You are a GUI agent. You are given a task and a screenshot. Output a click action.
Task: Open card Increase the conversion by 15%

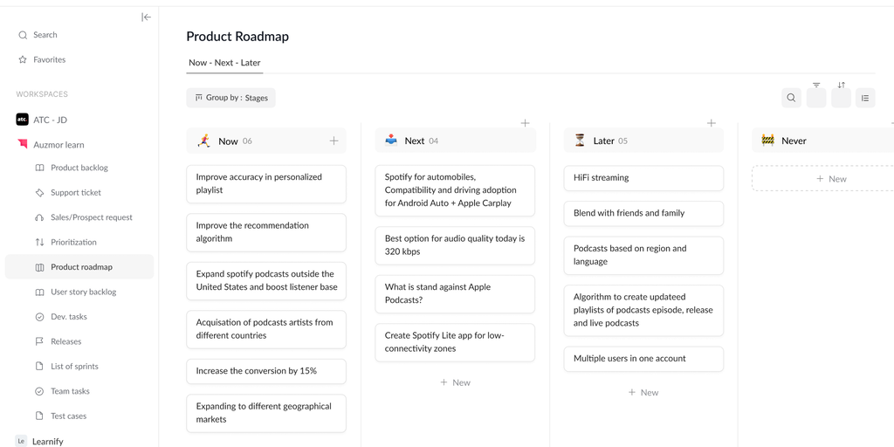tap(266, 371)
